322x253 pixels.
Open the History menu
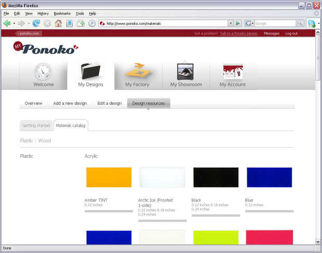[43, 14]
